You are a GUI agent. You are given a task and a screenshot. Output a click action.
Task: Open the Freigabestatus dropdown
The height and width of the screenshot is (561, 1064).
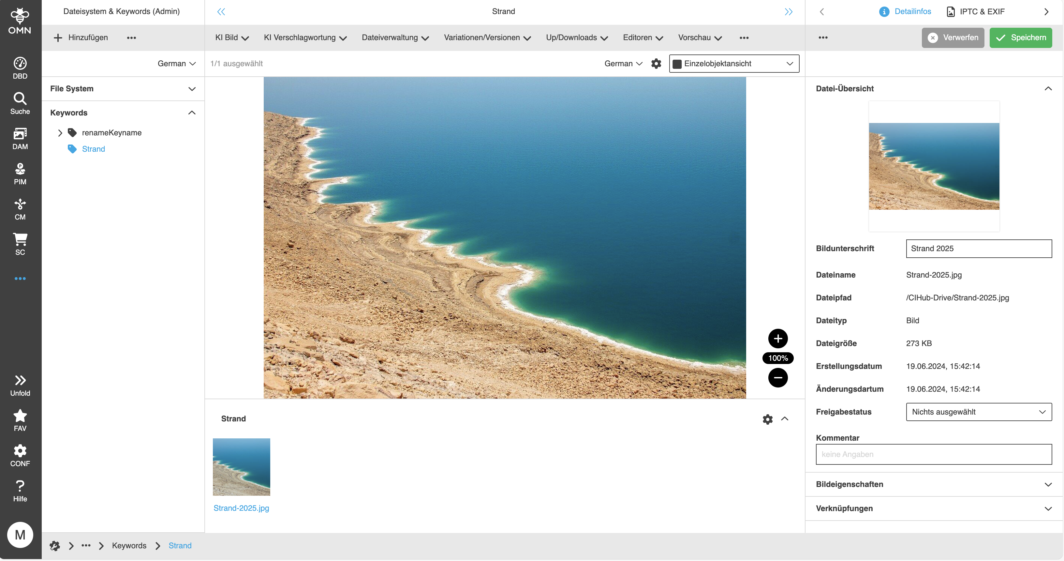[979, 412]
